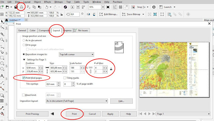
Task: Switch to the Color tab
Action: 32,30
